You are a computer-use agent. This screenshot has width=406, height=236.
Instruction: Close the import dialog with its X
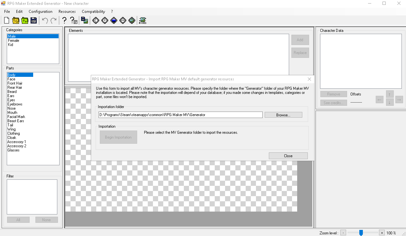click(309, 79)
